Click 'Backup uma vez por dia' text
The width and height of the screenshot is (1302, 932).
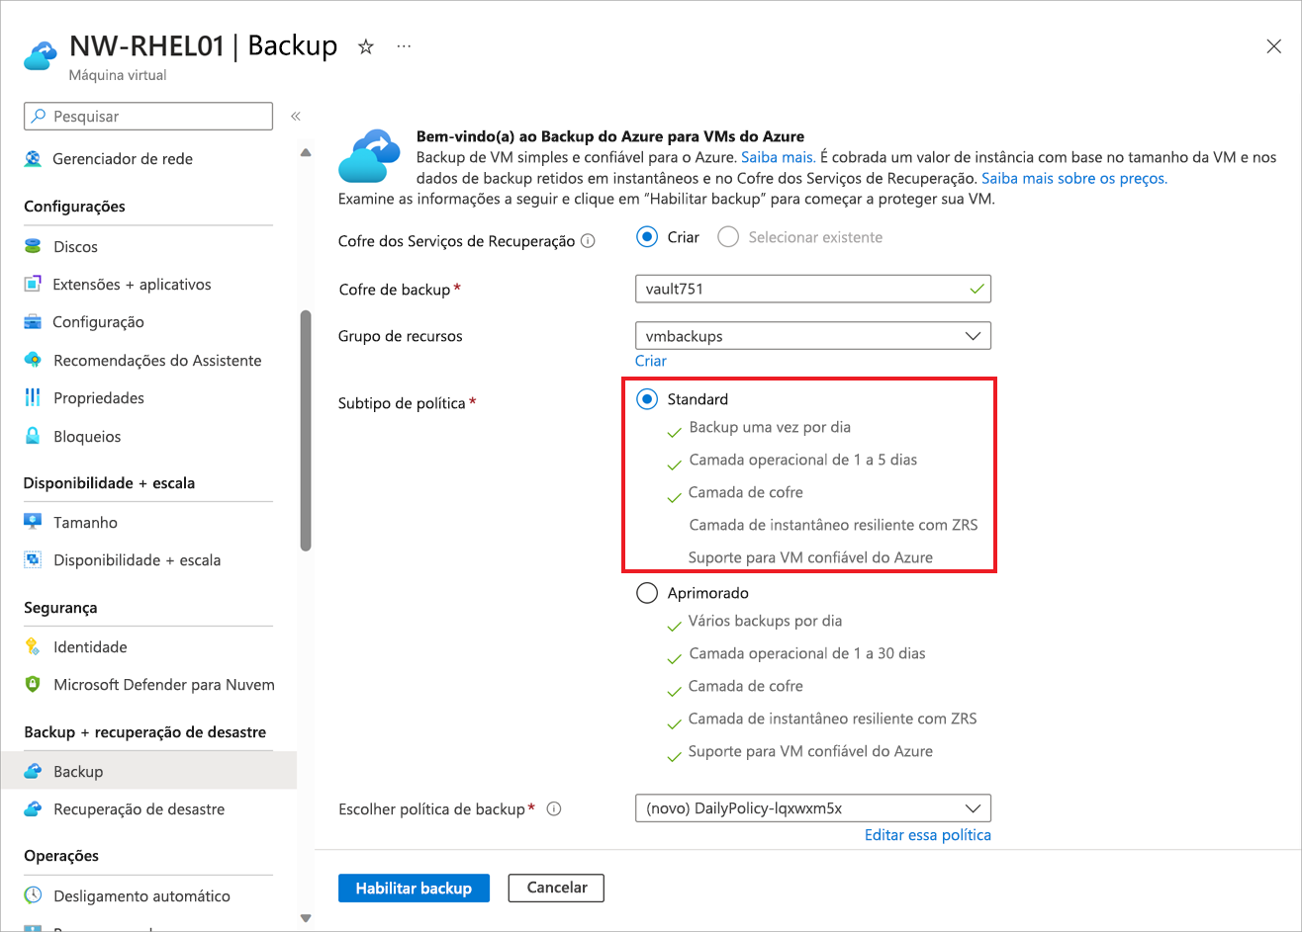pyautogui.click(x=770, y=428)
